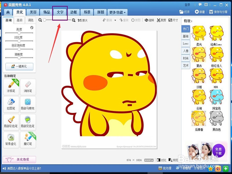The height and width of the screenshot is (174, 232).
Task: Apply the 黑白色 effect thumbnail
Action: pos(216,119)
